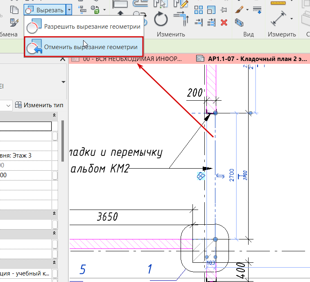Click the Array grid icon
Image resolution: width=310 pixels, height=282 pixels.
[199, 9]
